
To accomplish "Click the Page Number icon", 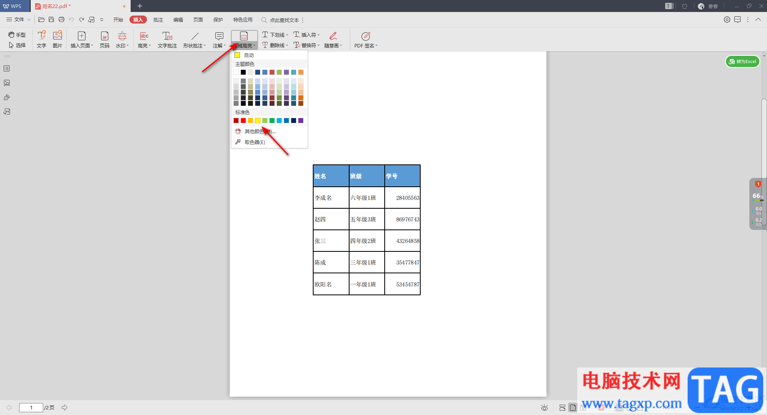I will coord(105,39).
